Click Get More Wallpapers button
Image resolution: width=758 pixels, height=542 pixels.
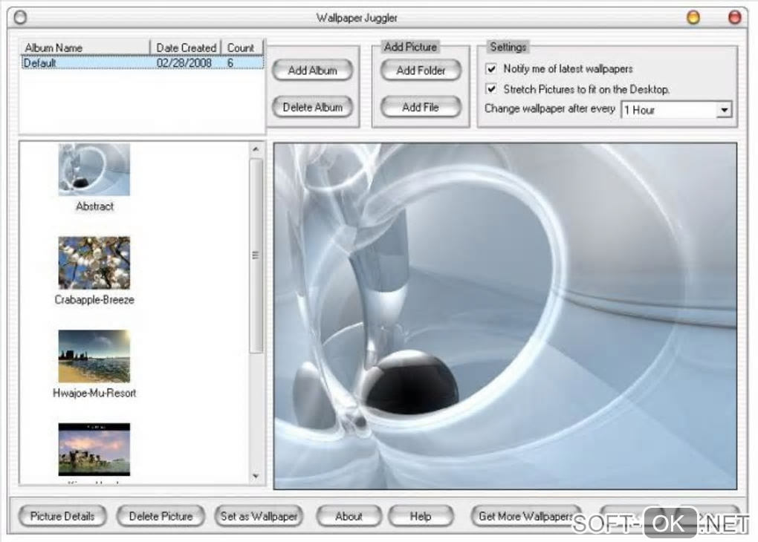pos(526,517)
